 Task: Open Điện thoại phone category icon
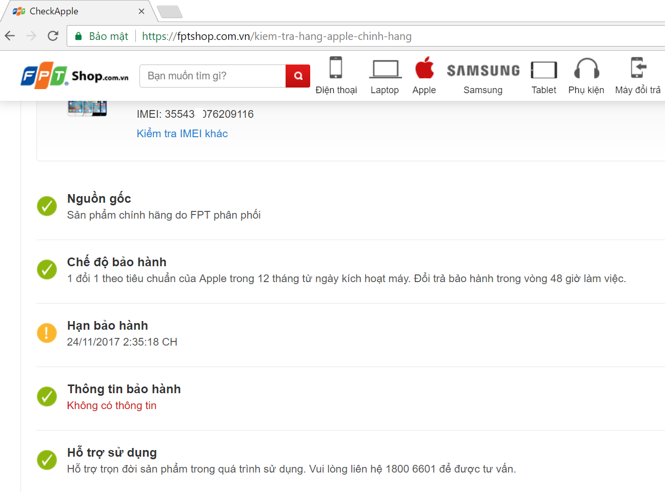click(336, 67)
